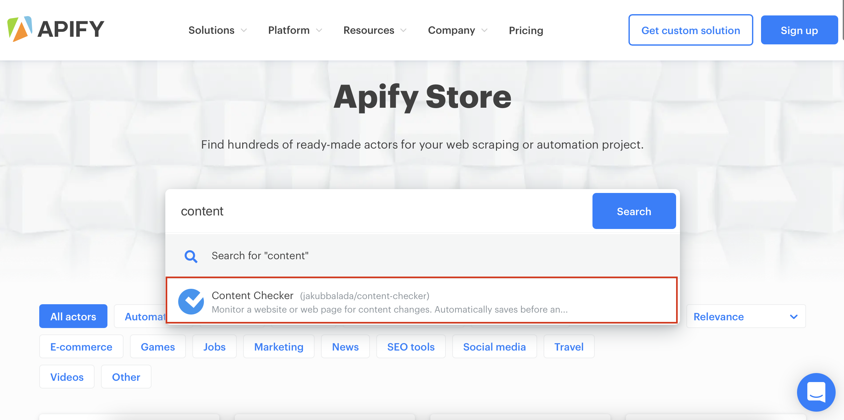Filter by E-commerce category
Viewport: 844px width, 420px height.
[x=81, y=346]
